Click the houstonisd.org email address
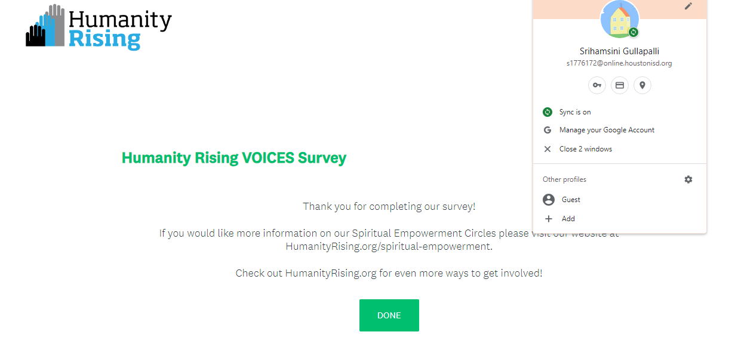Image resolution: width=732 pixels, height=341 pixels. [x=619, y=63]
